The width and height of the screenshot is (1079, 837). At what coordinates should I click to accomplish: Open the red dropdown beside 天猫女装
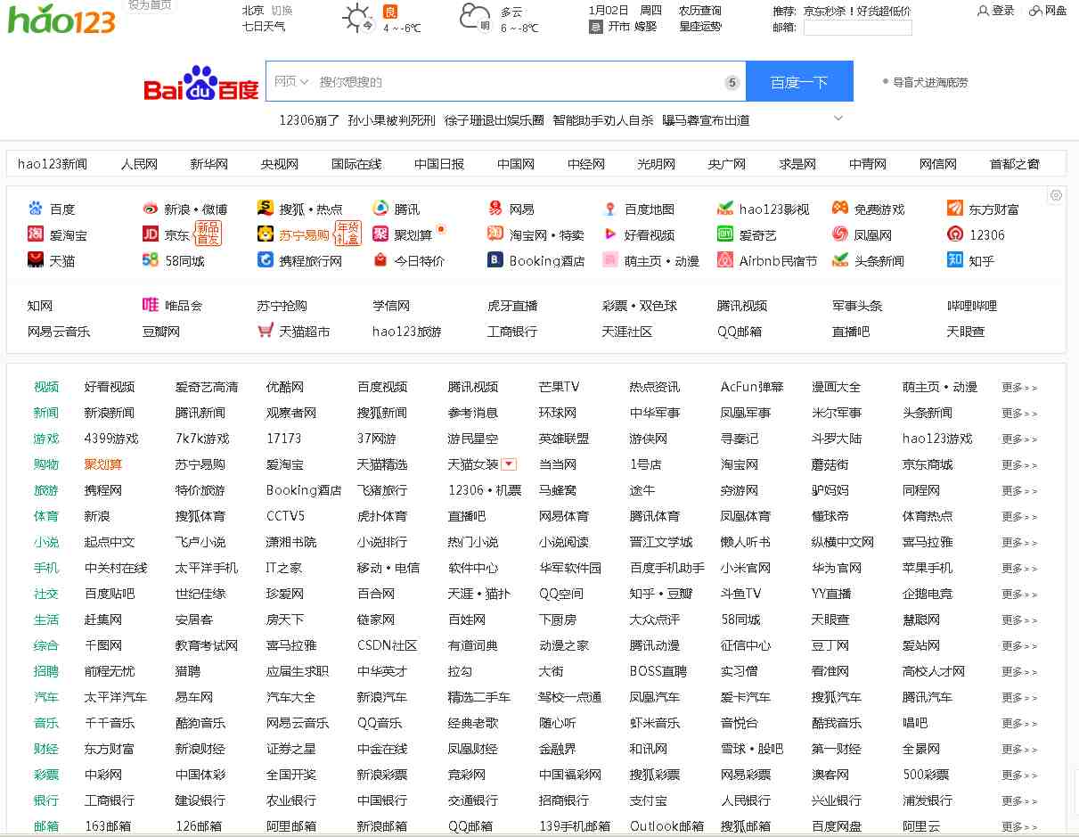(x=509, y=463)
